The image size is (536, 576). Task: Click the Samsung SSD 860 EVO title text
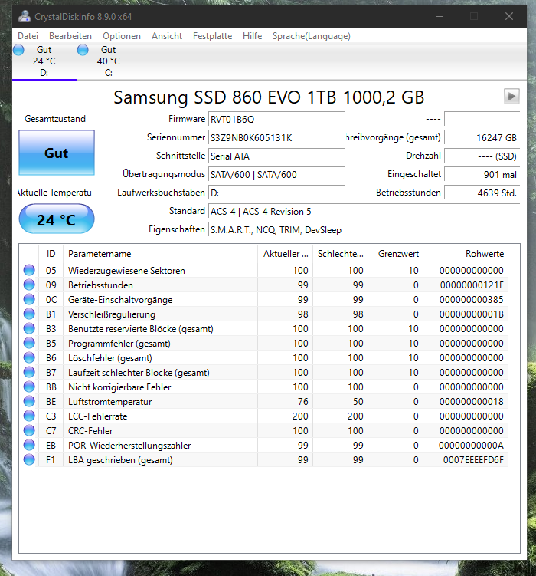(269, 97)
